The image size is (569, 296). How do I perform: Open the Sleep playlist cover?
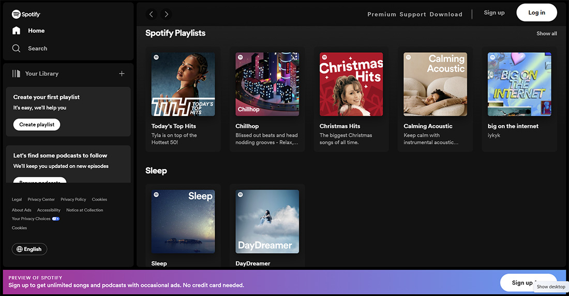click(183, 221)
